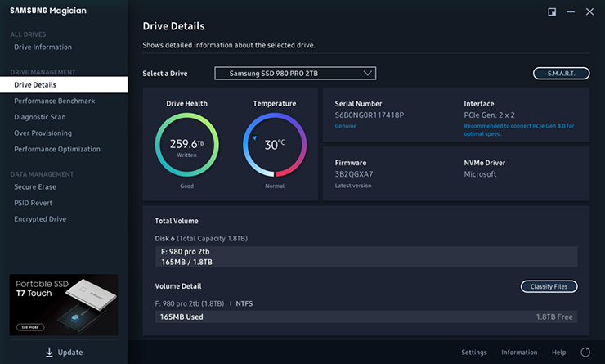Click the Portable SSD T7 Touch banner
This screenshot has width=605, height=364.
click(64, 304)
